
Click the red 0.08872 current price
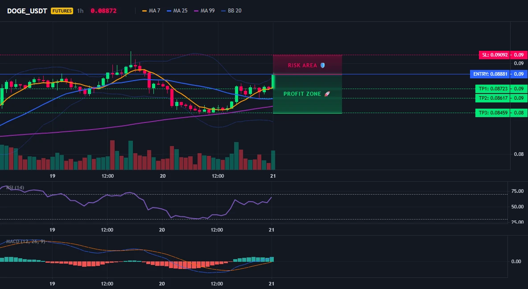[x=103, y=11]
